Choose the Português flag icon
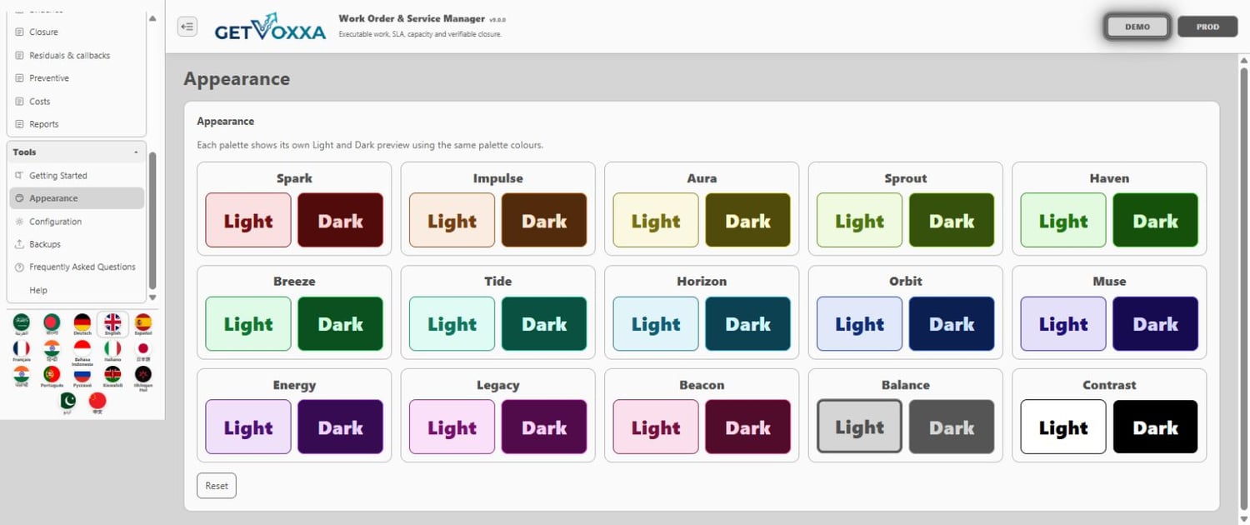This screenshot has height=525, width=1250. pos(52,377)
